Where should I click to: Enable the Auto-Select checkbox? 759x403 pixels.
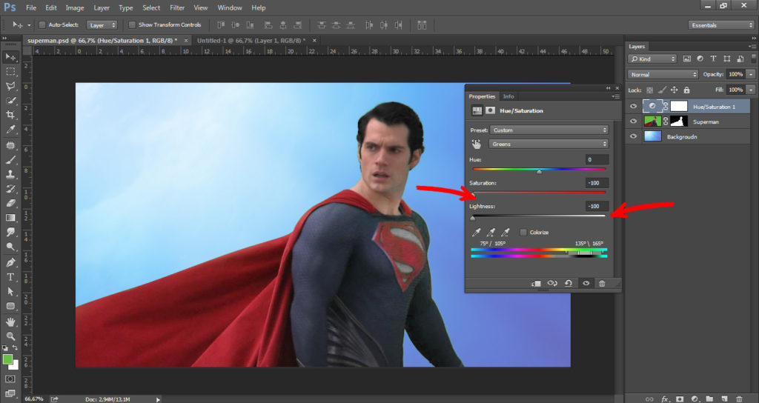point(42,24)
